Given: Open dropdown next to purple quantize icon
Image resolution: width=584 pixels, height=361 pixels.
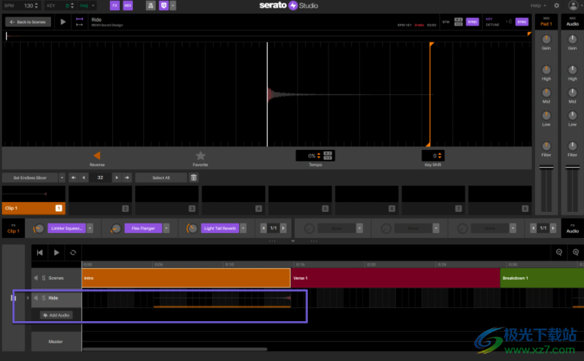Looking at the screenshot, I should (173, 6).
